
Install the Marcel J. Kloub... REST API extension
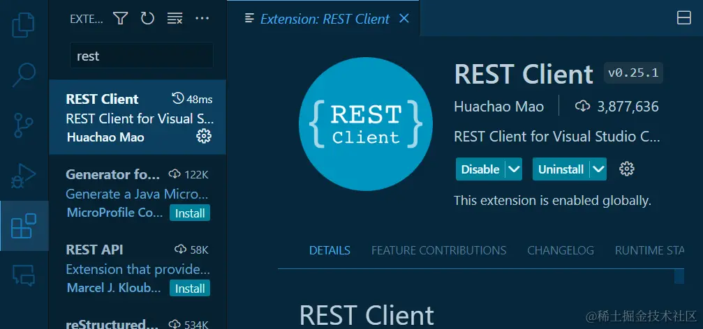[x=190, y=289]
